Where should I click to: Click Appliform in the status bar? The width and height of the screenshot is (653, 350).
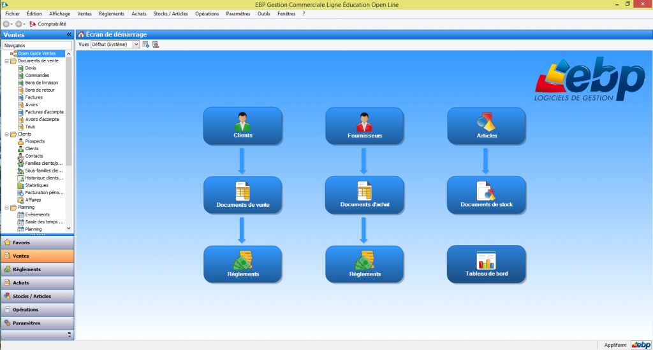615,345
